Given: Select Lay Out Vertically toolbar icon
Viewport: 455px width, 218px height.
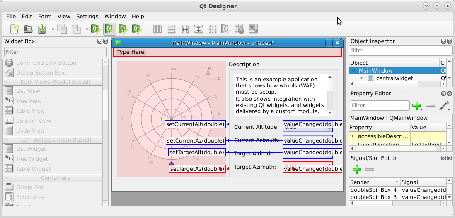Looking at the screenshot, I should click(x=171, y=29).
